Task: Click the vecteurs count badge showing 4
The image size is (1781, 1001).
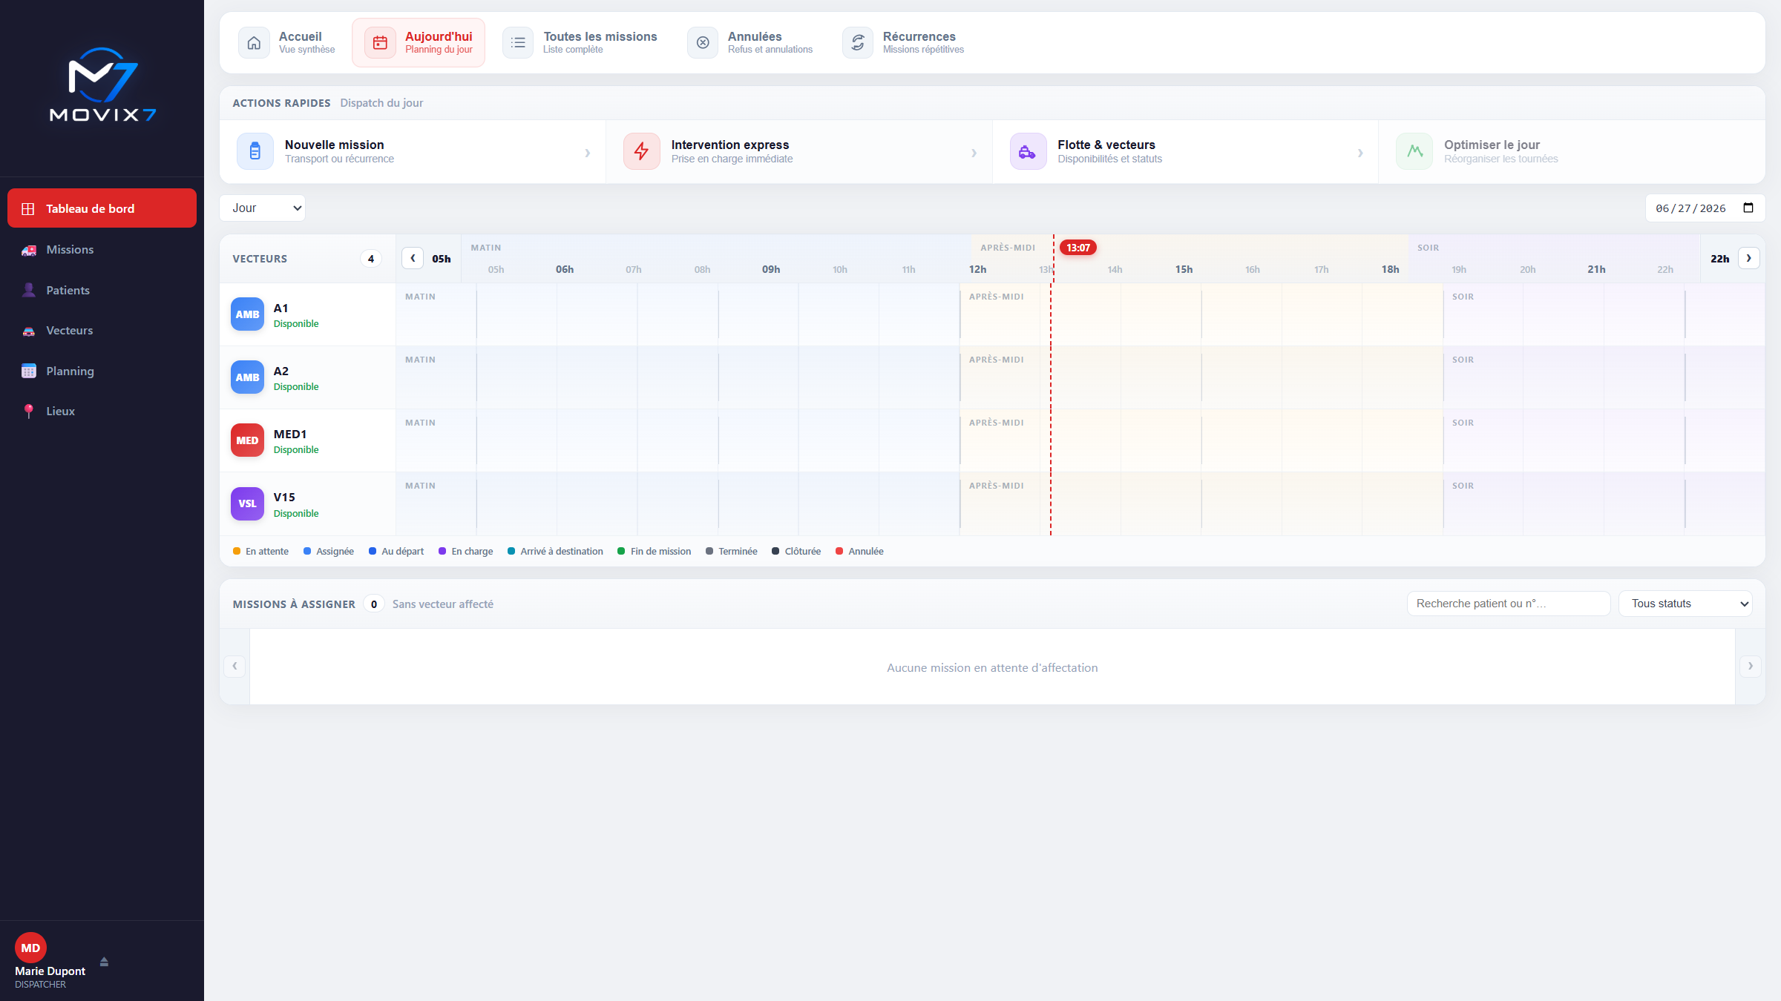Action: [x=371, y=259]
